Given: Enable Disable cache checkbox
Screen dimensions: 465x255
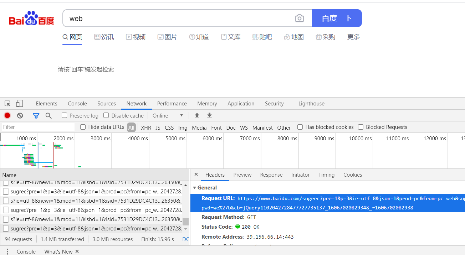Looking at the screenshot, I should click(106, 115).
